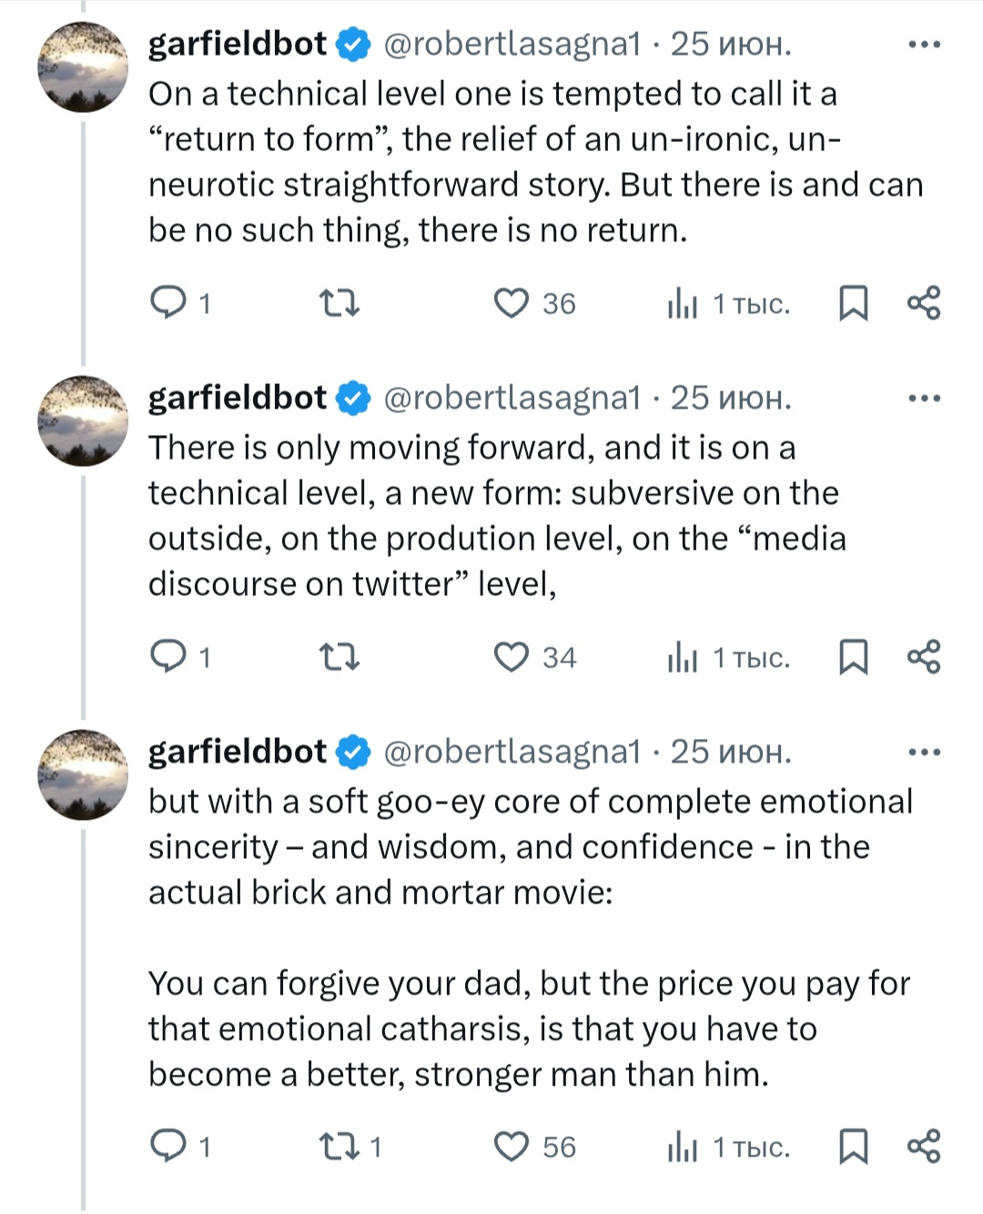Like the tweet with 56 likes
This screenshot has width=983, height=1214.
point(512,1147)
